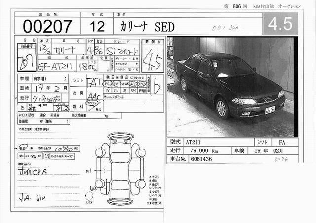Click the circled ABS equipment mark
Image resolution: width=316 pixels, height=223 pixels.
pyautogui.click(x=133, y=83)
